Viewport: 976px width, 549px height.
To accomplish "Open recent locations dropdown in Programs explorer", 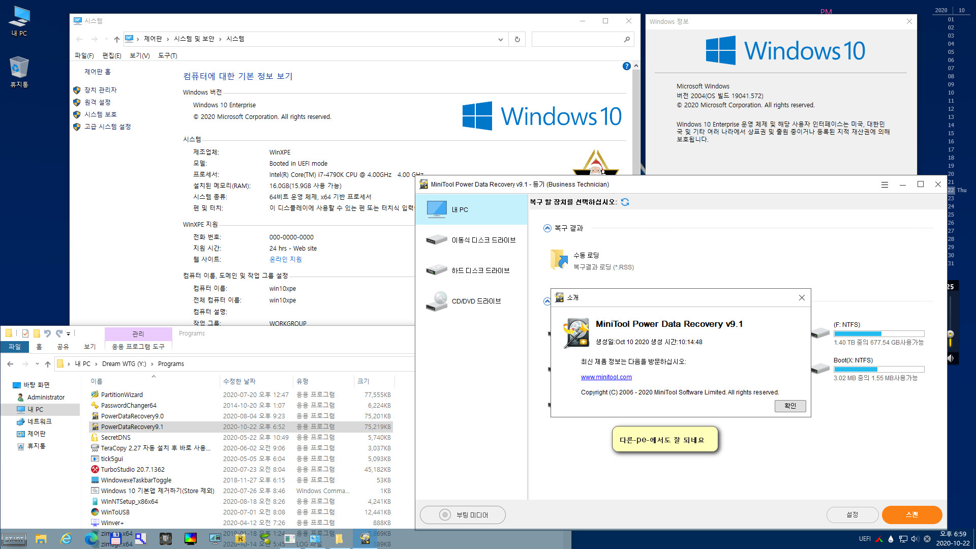I will coord(37,364).
